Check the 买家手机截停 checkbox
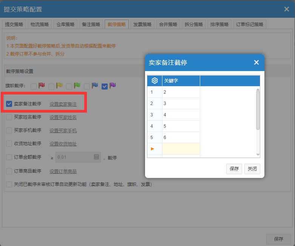The width and height of the screenshot is (295, 246). pos(9,130)
